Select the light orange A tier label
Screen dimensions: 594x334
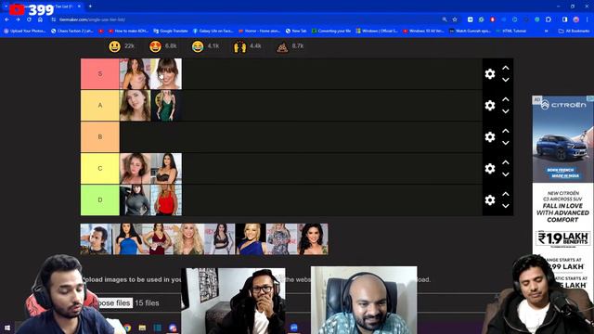100,105
